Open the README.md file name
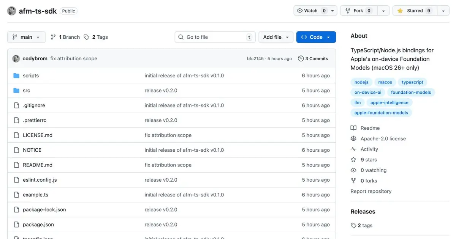This screenshot has width=456, height=239. [x=38, y=165]
